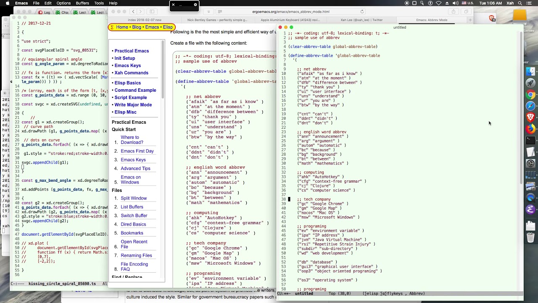Screen dimensions: 538x303
Task: Click the Blog link in the yellow nav bar
Action: tap(137, 27)
